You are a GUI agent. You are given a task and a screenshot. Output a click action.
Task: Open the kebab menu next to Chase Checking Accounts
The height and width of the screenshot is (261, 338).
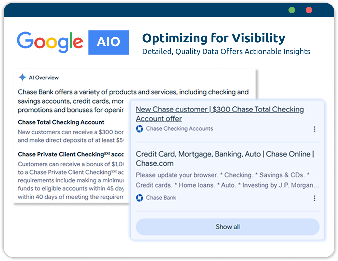tap(314, 129)
